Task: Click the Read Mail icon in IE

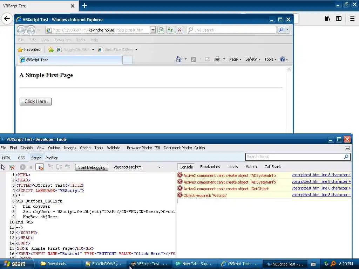Action: click(208, 59)
